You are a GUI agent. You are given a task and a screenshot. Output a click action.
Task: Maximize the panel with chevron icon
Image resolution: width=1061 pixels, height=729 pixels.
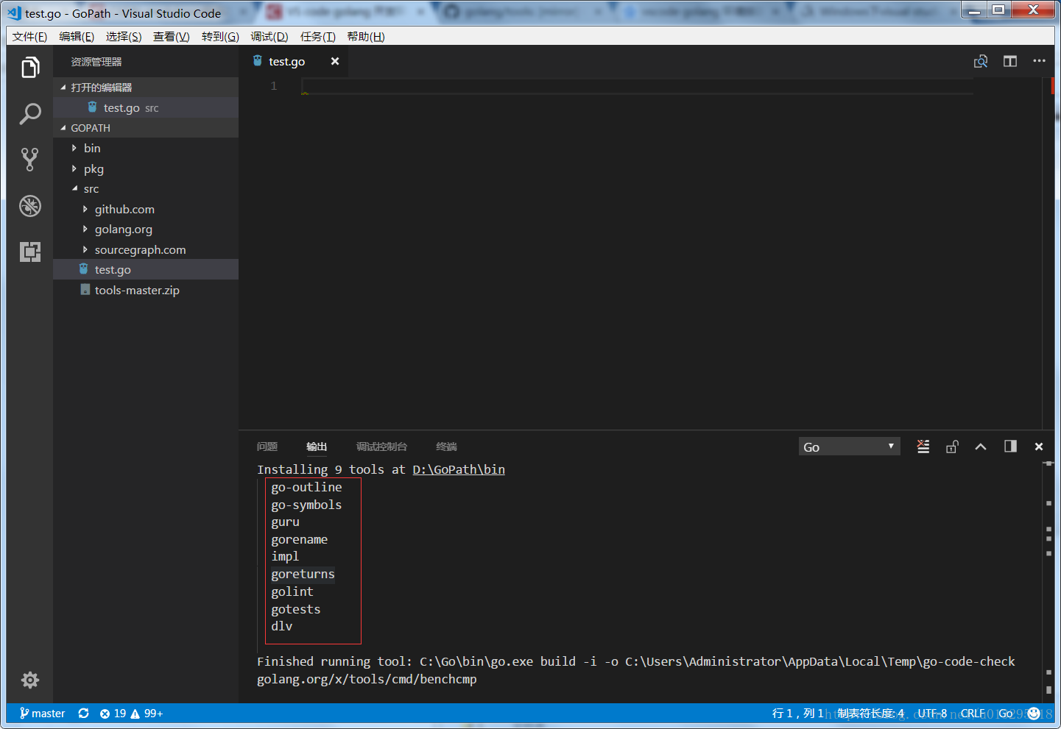(x=981, y=447)
